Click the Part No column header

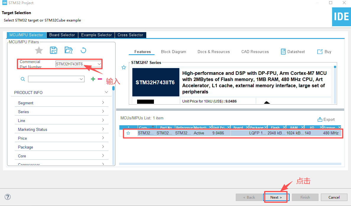166,127
